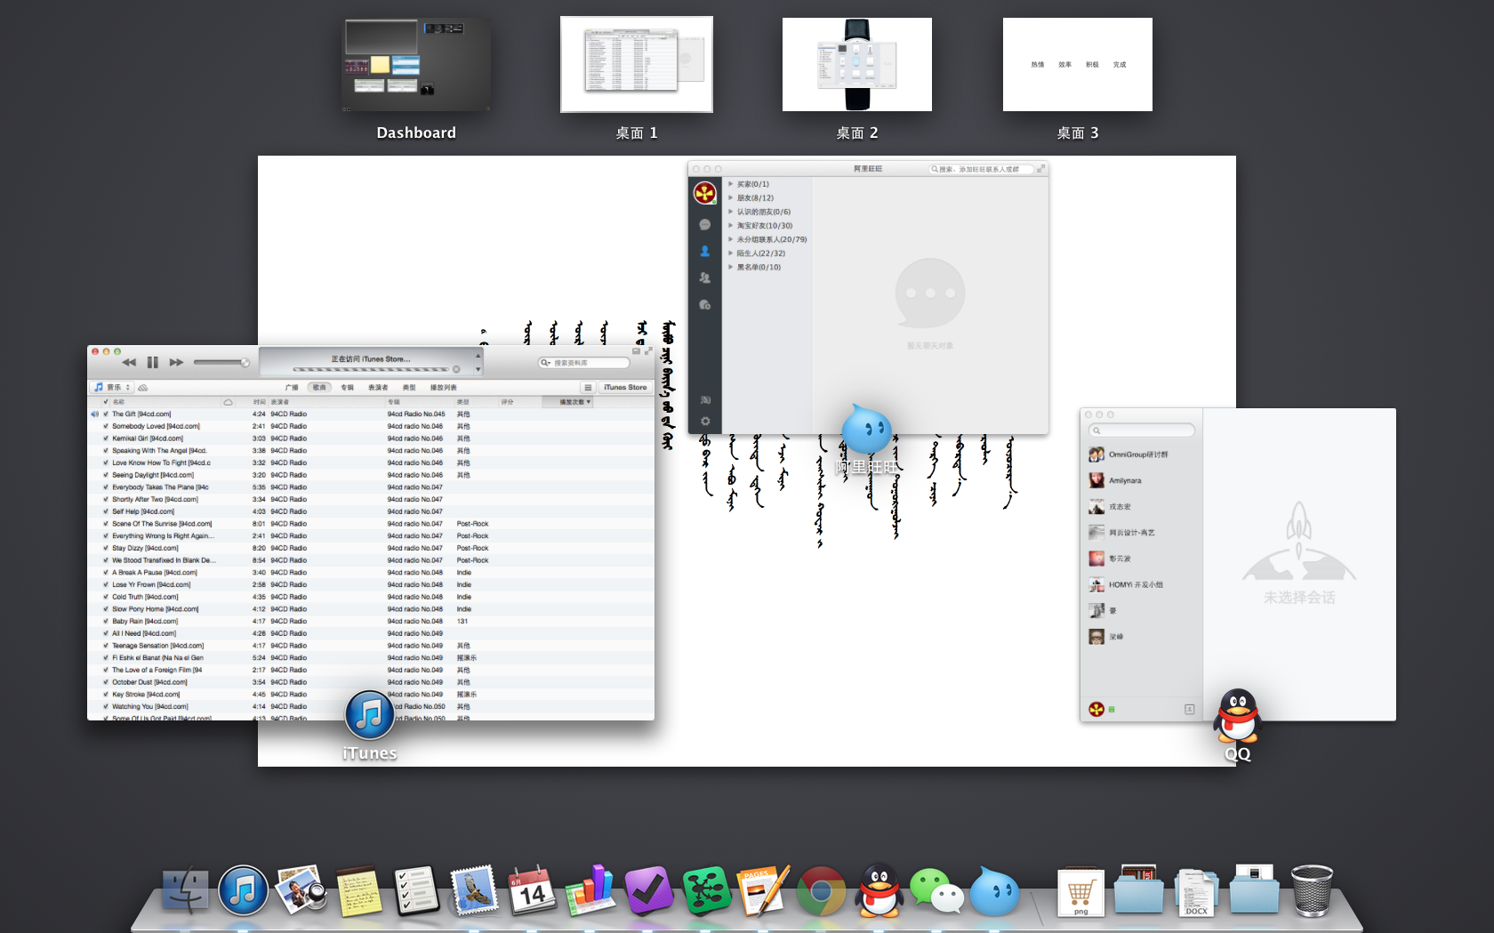
Task: Open Google Chrome from the Dock
Action: tap(821, 891)
